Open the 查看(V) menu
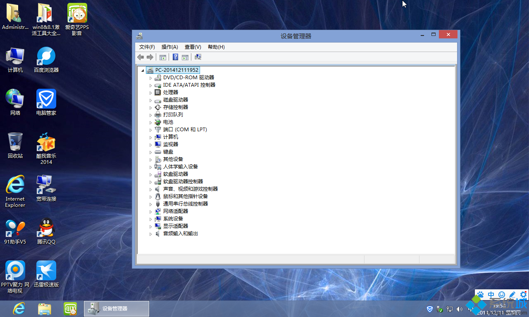This screenshot has height=317, width=529. [x=193, y=47]
